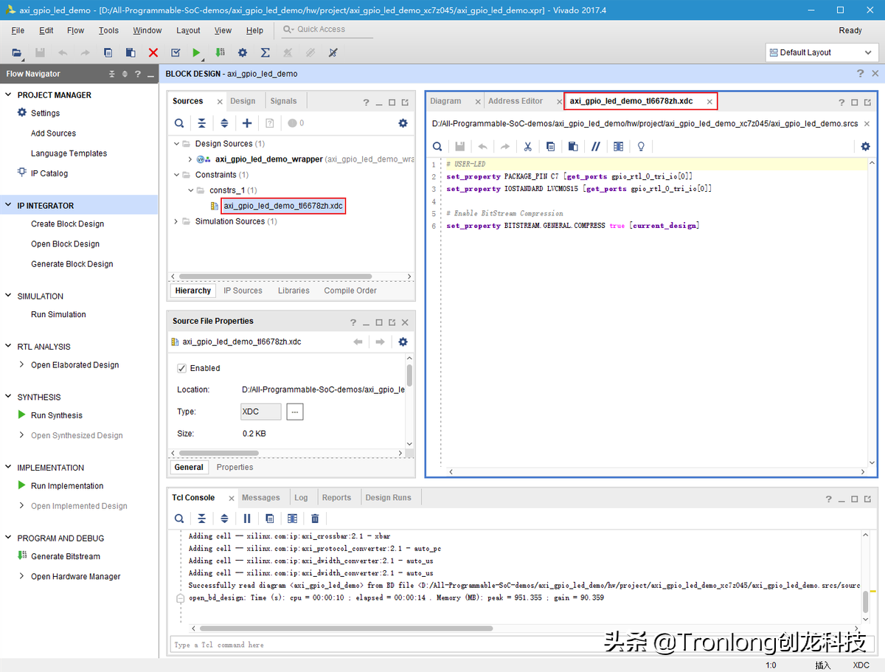The width and height of the screenshot is (885, 672).
Task: Switch to the Address Editor tab
Action: pos(516,101)
